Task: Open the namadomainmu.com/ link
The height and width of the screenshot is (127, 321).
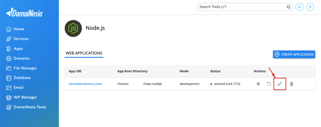Action: (x=85, y=84)
